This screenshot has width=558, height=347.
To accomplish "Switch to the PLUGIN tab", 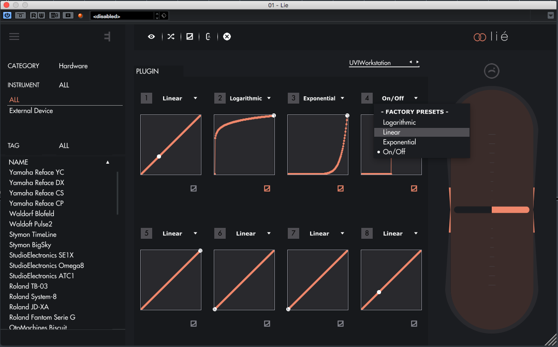I will coord(148,71).
